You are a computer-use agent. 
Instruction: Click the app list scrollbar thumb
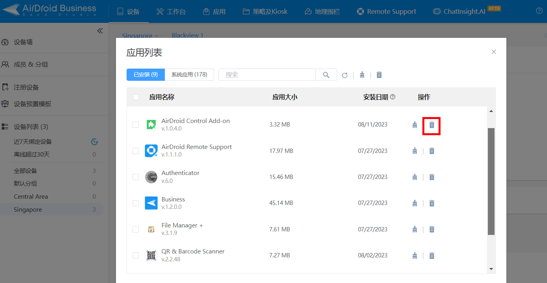(x=491, y=181)
